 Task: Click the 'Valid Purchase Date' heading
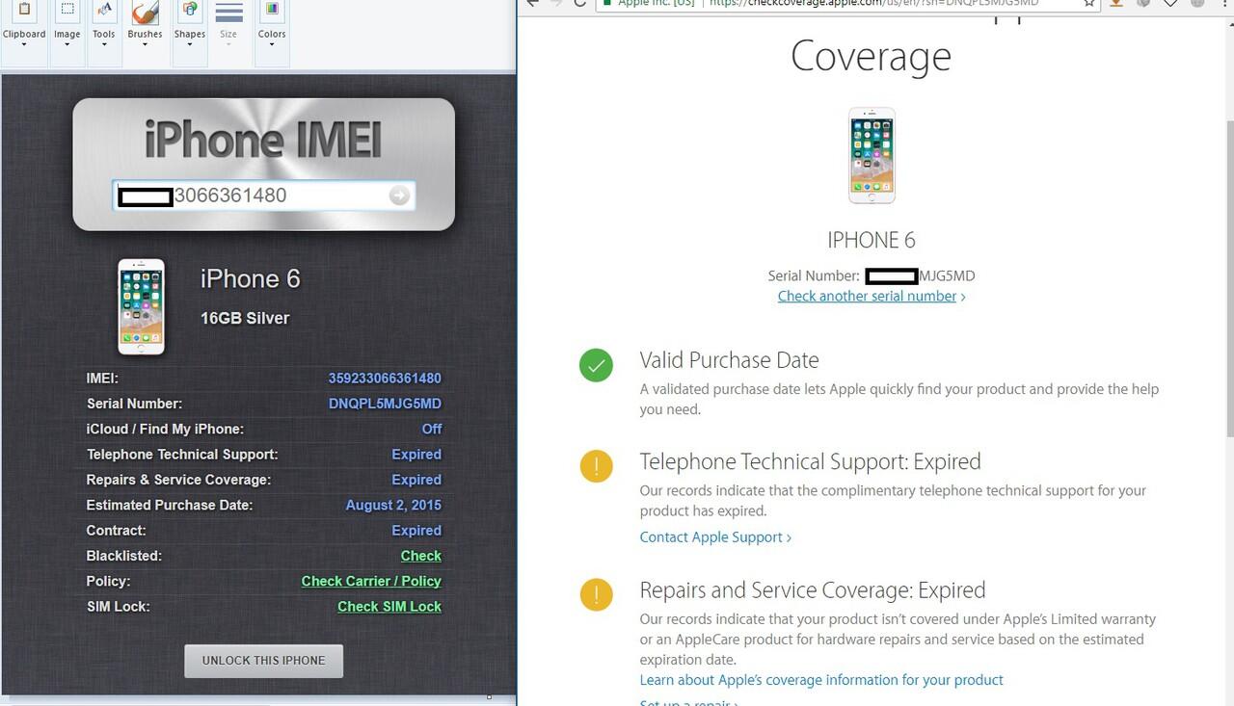[x=730, y=360]
